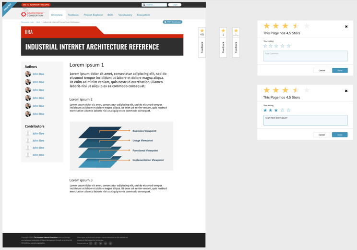Click the Industrial Internet Consortium logo
357x250 pixels.
(x=33, y=13)
